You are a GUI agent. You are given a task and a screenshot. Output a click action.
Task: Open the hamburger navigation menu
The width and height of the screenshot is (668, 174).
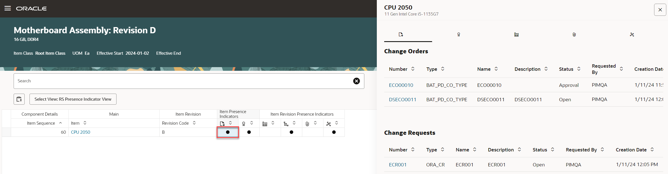click(x=8, y=8)
